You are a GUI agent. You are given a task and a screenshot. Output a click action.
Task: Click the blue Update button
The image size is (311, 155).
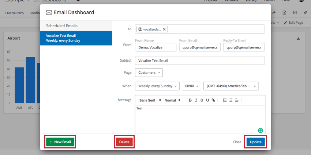click(256, 142)
